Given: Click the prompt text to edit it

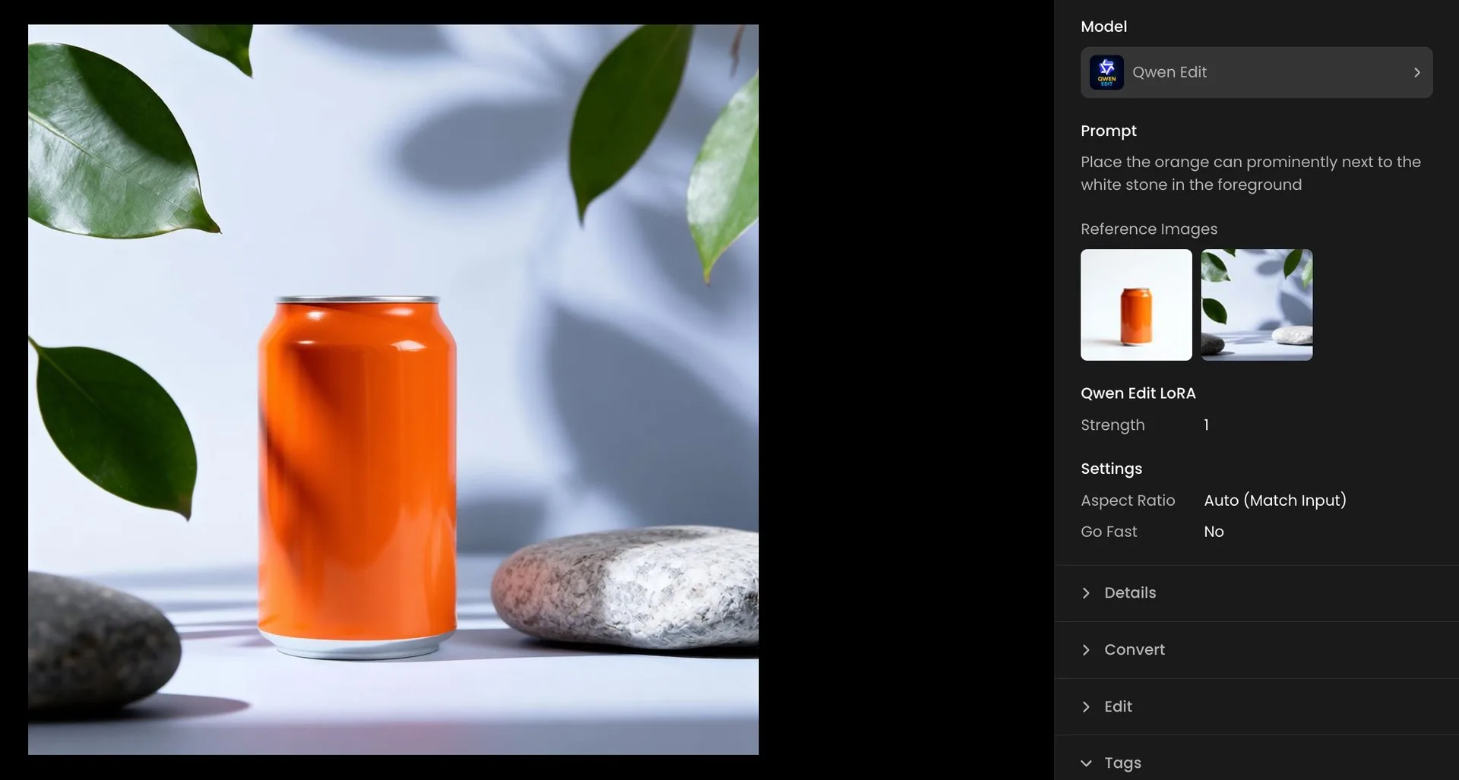Looking at the screenshot, I should point(1250,173).
